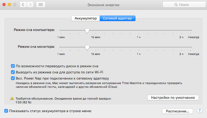Disable wake for Wi-Fi network access

(13, 72)
